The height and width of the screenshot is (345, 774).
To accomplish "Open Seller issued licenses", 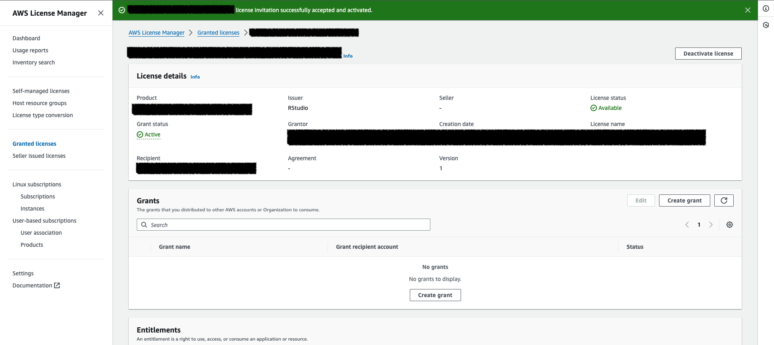I will pos(39,156).
